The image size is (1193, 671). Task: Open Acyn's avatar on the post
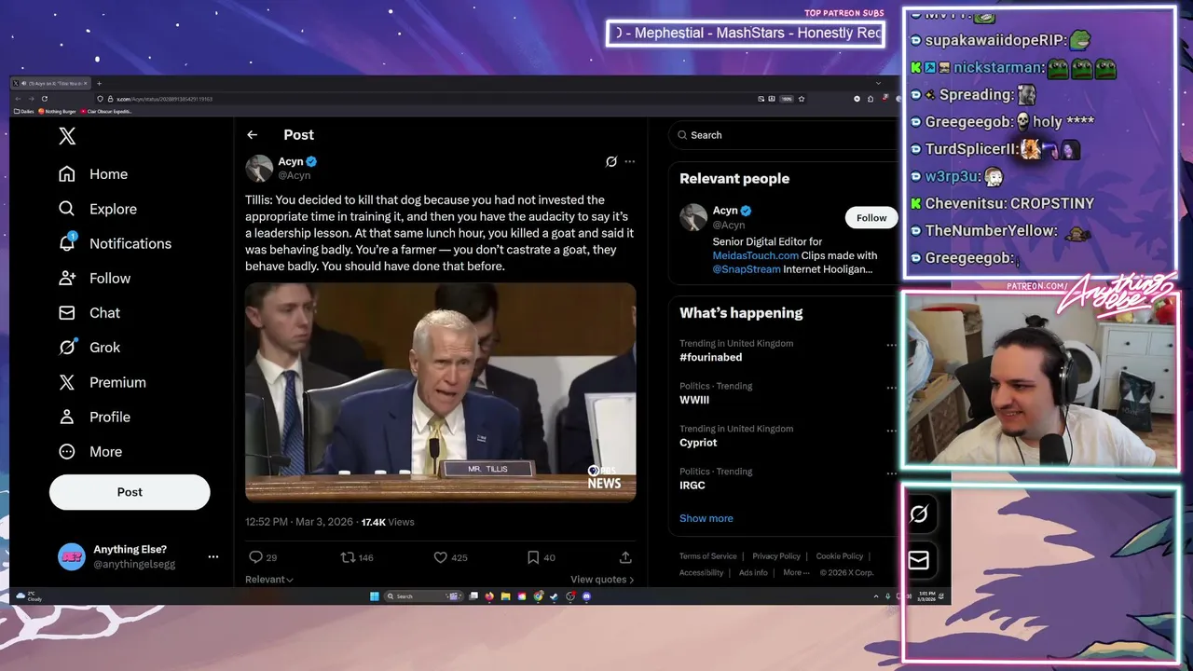[x=258, y=168]
